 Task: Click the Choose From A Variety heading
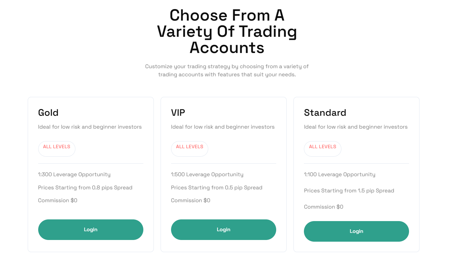[x=227, y=31]
